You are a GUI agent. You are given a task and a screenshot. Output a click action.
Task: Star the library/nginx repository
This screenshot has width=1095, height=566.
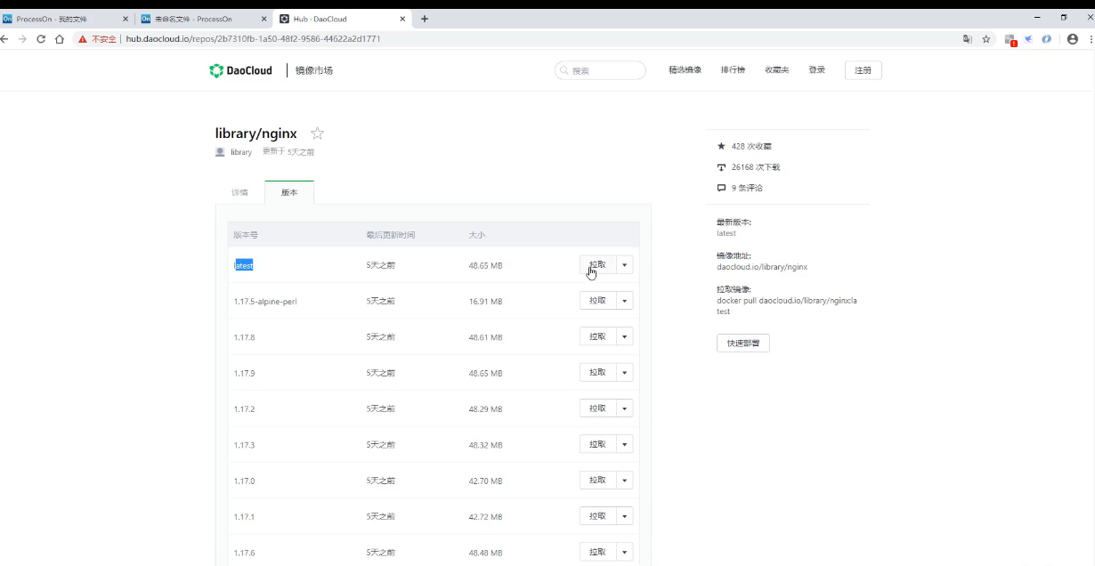317,133
